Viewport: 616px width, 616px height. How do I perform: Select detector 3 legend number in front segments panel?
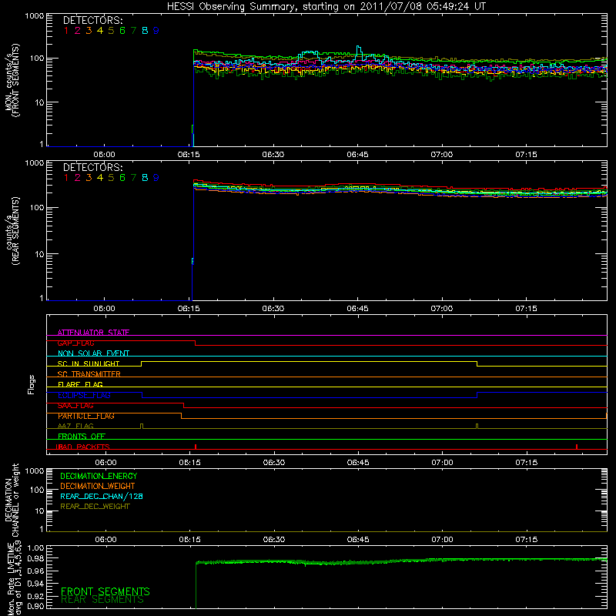tap(89, 31)
